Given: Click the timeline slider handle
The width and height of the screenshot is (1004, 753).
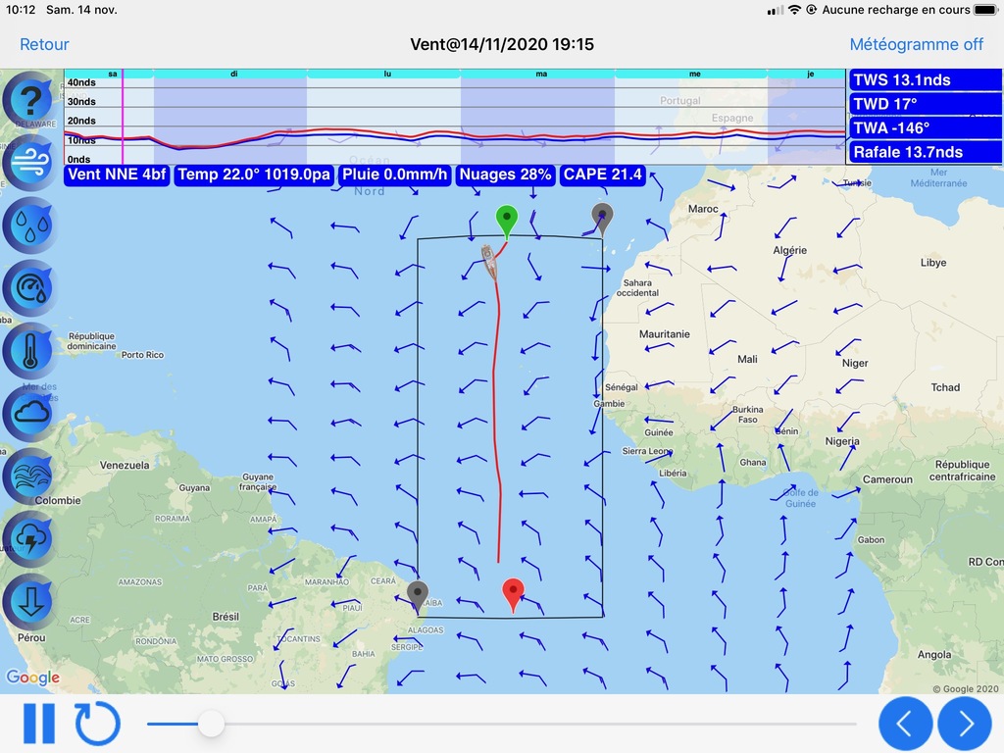Looking at the screenshot, I should [212, 725].
